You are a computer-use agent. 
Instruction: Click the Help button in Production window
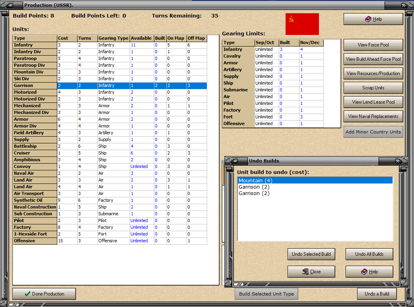coord(373,19)
